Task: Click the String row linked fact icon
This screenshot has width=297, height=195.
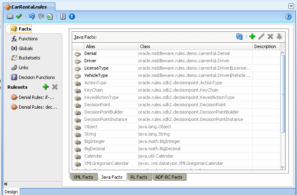Action: click(x=78, y=134)
